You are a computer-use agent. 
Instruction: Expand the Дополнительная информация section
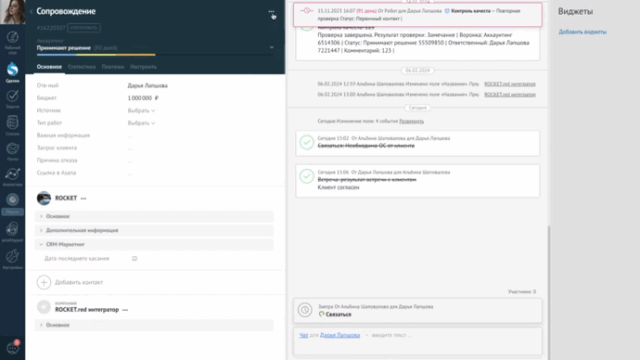(154, 230)
